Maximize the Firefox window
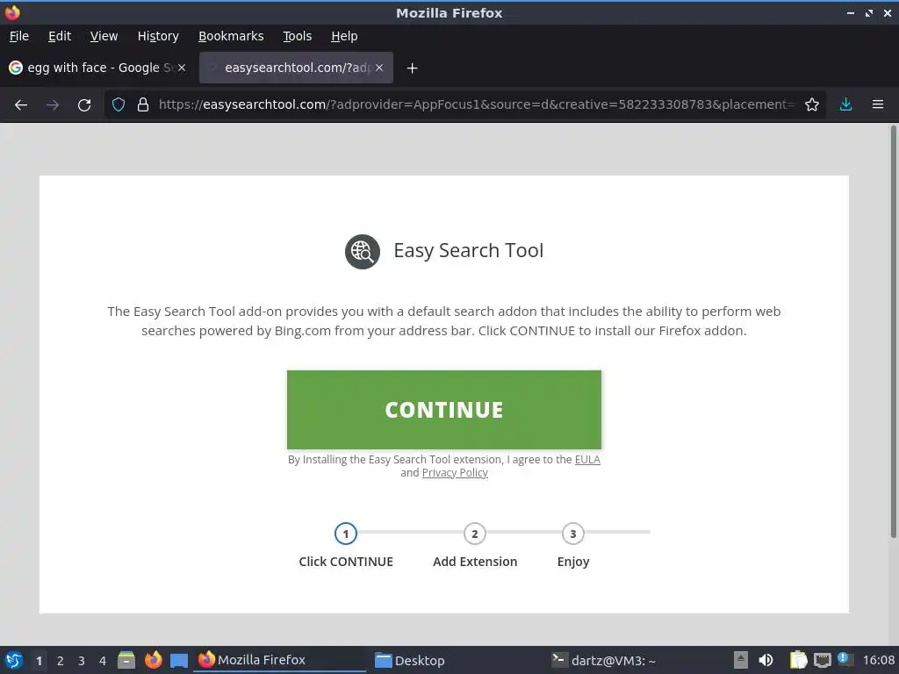The height and width of the screenshot is (674, 899). pos(868,12)
